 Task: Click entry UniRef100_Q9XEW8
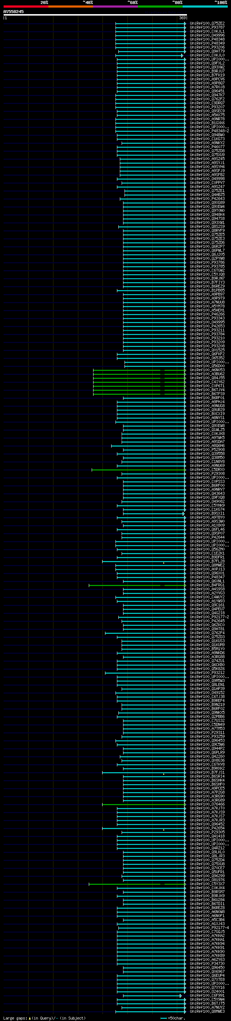pyautogui.click(x=207, y=426)
